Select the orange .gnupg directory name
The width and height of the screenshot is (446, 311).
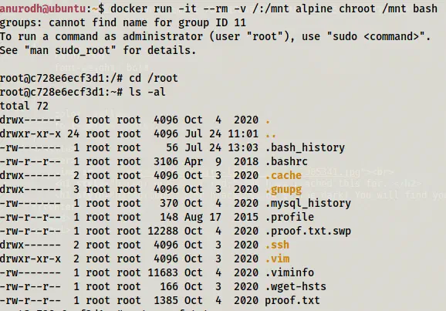click(x=283, y=190)
